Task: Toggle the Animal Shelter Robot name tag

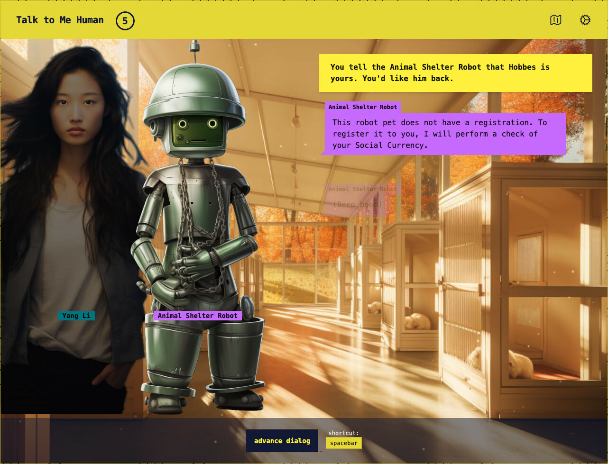Action: click(197, 315)
